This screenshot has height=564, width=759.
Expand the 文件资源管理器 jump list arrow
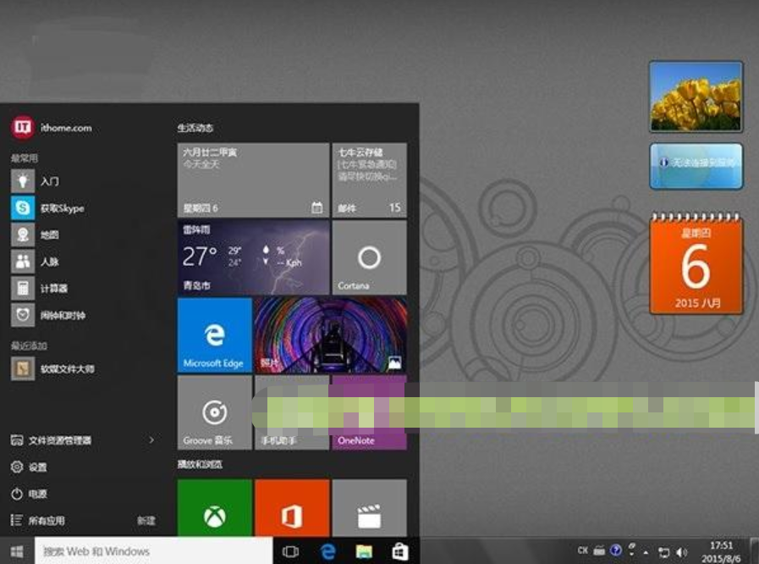(151, 440)
